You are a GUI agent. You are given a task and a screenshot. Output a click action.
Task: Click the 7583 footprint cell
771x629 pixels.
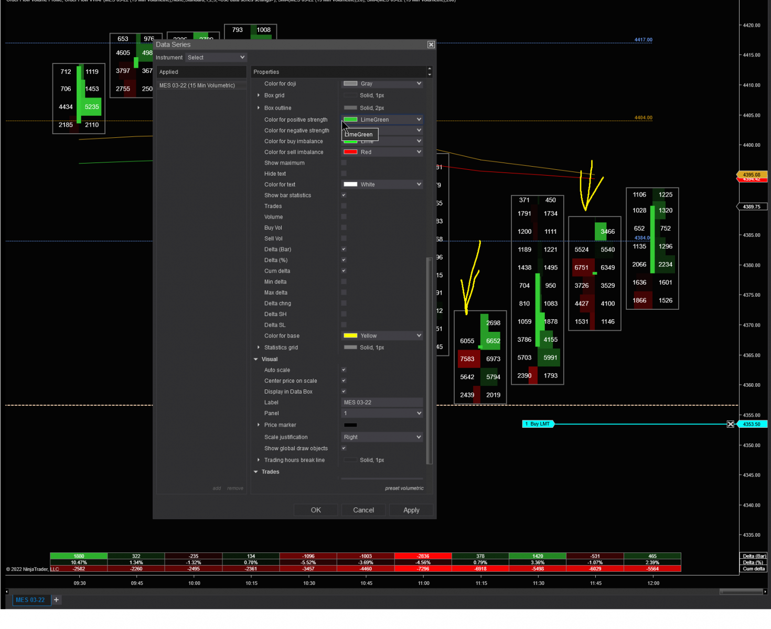pos(467,359)
